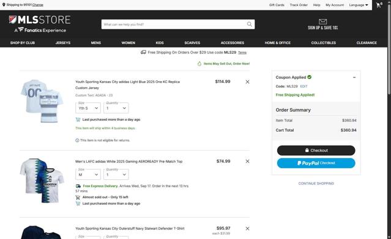Open Quantity dropdown for Custom Jersey
The width and height of the screenshot is (391, 239).
click(116, 108)
